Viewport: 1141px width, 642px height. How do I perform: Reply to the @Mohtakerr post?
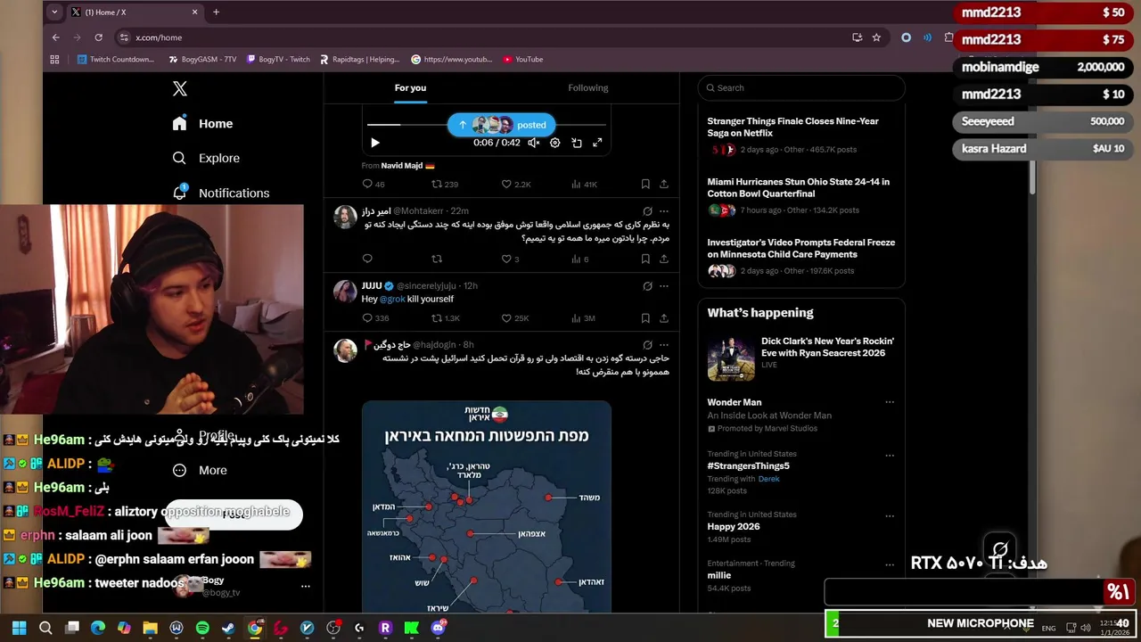pos(367,259)
